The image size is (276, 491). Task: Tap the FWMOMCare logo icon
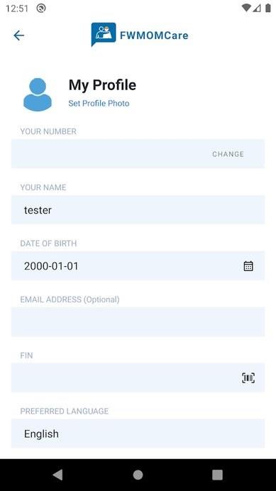tap(104, 34)
